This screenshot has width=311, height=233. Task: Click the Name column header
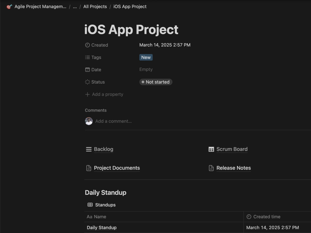coord(164,217)
